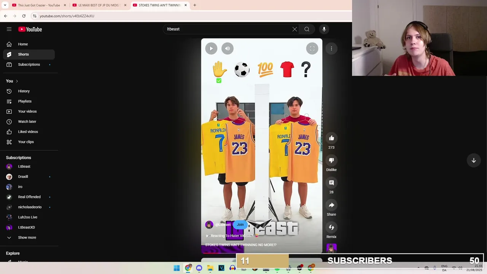Viewport: 487px width, 274px height.
Task: Open the LtBeast subscription channel
Action: tap(29, 167)
